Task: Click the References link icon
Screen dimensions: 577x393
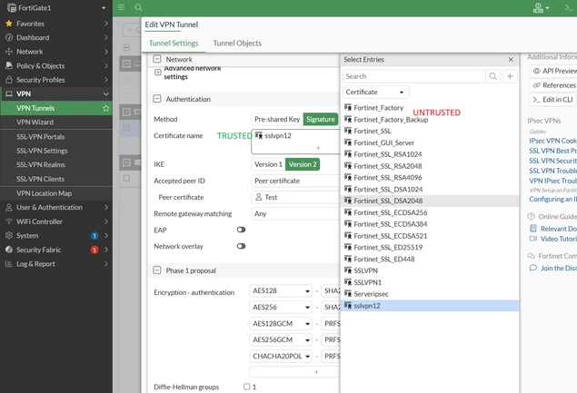Action: pyautogui.click(x=536, y=85)
